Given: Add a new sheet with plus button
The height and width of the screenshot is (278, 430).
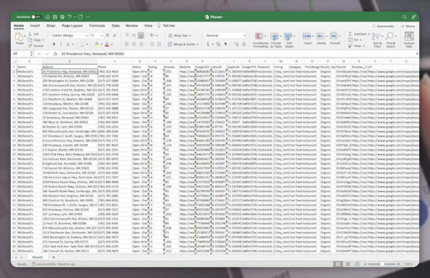Looking at the screenshot, I should [54, 257].
